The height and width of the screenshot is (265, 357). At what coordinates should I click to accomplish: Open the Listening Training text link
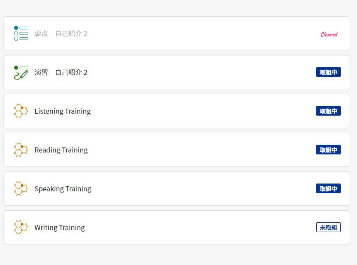[63, 111]
